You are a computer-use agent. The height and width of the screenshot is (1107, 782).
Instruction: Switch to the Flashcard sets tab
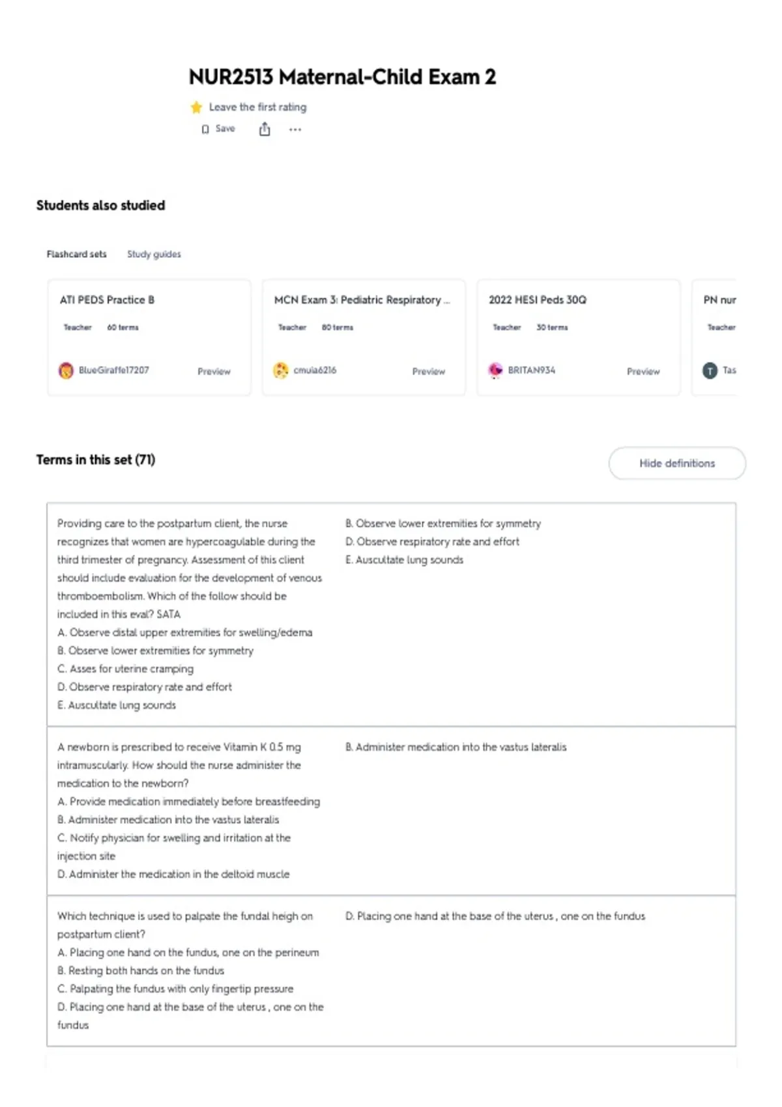76,254
